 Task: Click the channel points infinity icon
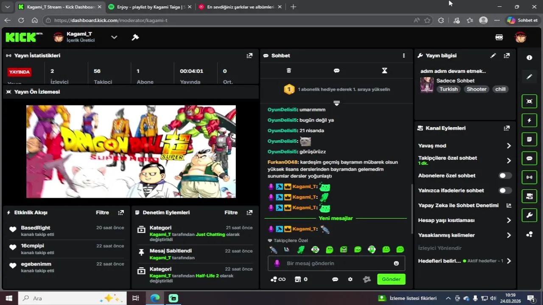(278, 279)
